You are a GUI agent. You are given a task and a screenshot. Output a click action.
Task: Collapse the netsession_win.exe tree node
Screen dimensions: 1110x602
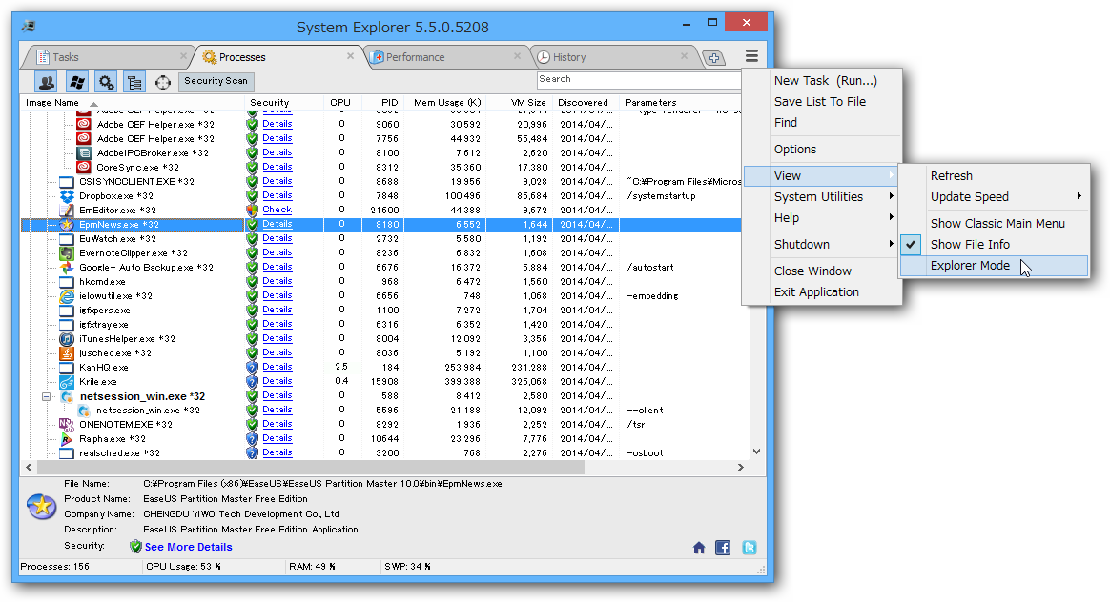click(46, 396)
